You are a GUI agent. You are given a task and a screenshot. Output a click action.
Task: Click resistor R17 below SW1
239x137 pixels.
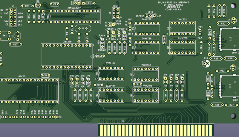click(15, 44)
